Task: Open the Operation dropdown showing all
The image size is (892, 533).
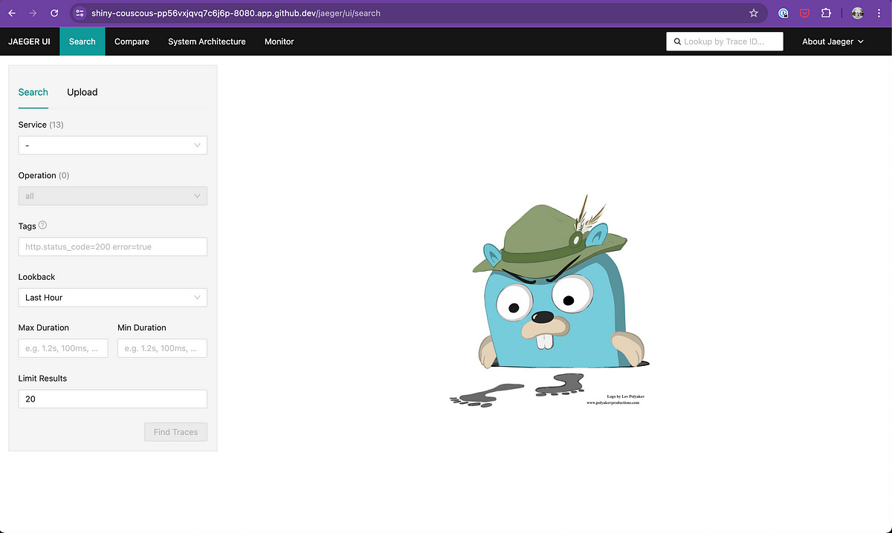Action: tap(112, 196)
